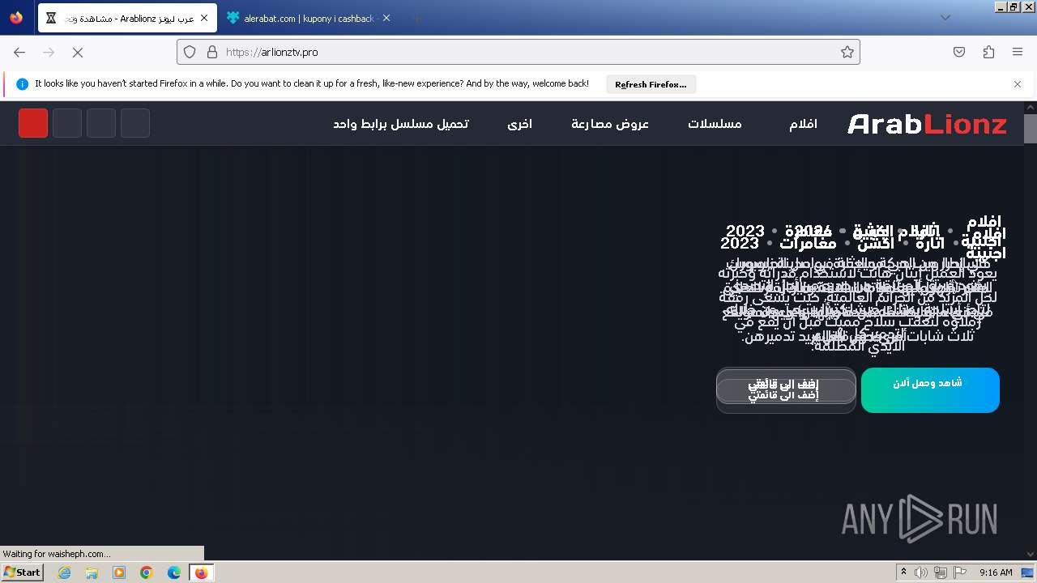
Task: Open the tracking protection shield icon
Action: pos(190,52)
